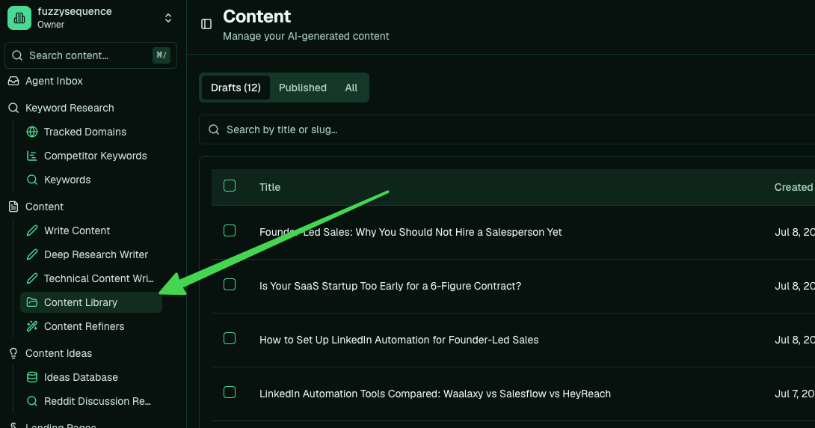Click the Ideas Database icon
815x428 pixels.
[32, 377]
